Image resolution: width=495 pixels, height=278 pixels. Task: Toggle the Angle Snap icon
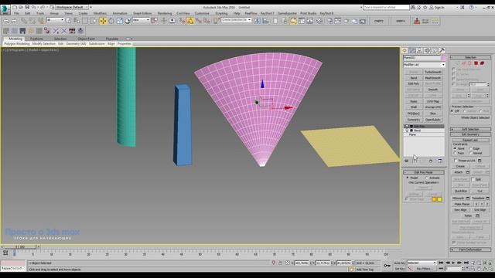[190, 21]
